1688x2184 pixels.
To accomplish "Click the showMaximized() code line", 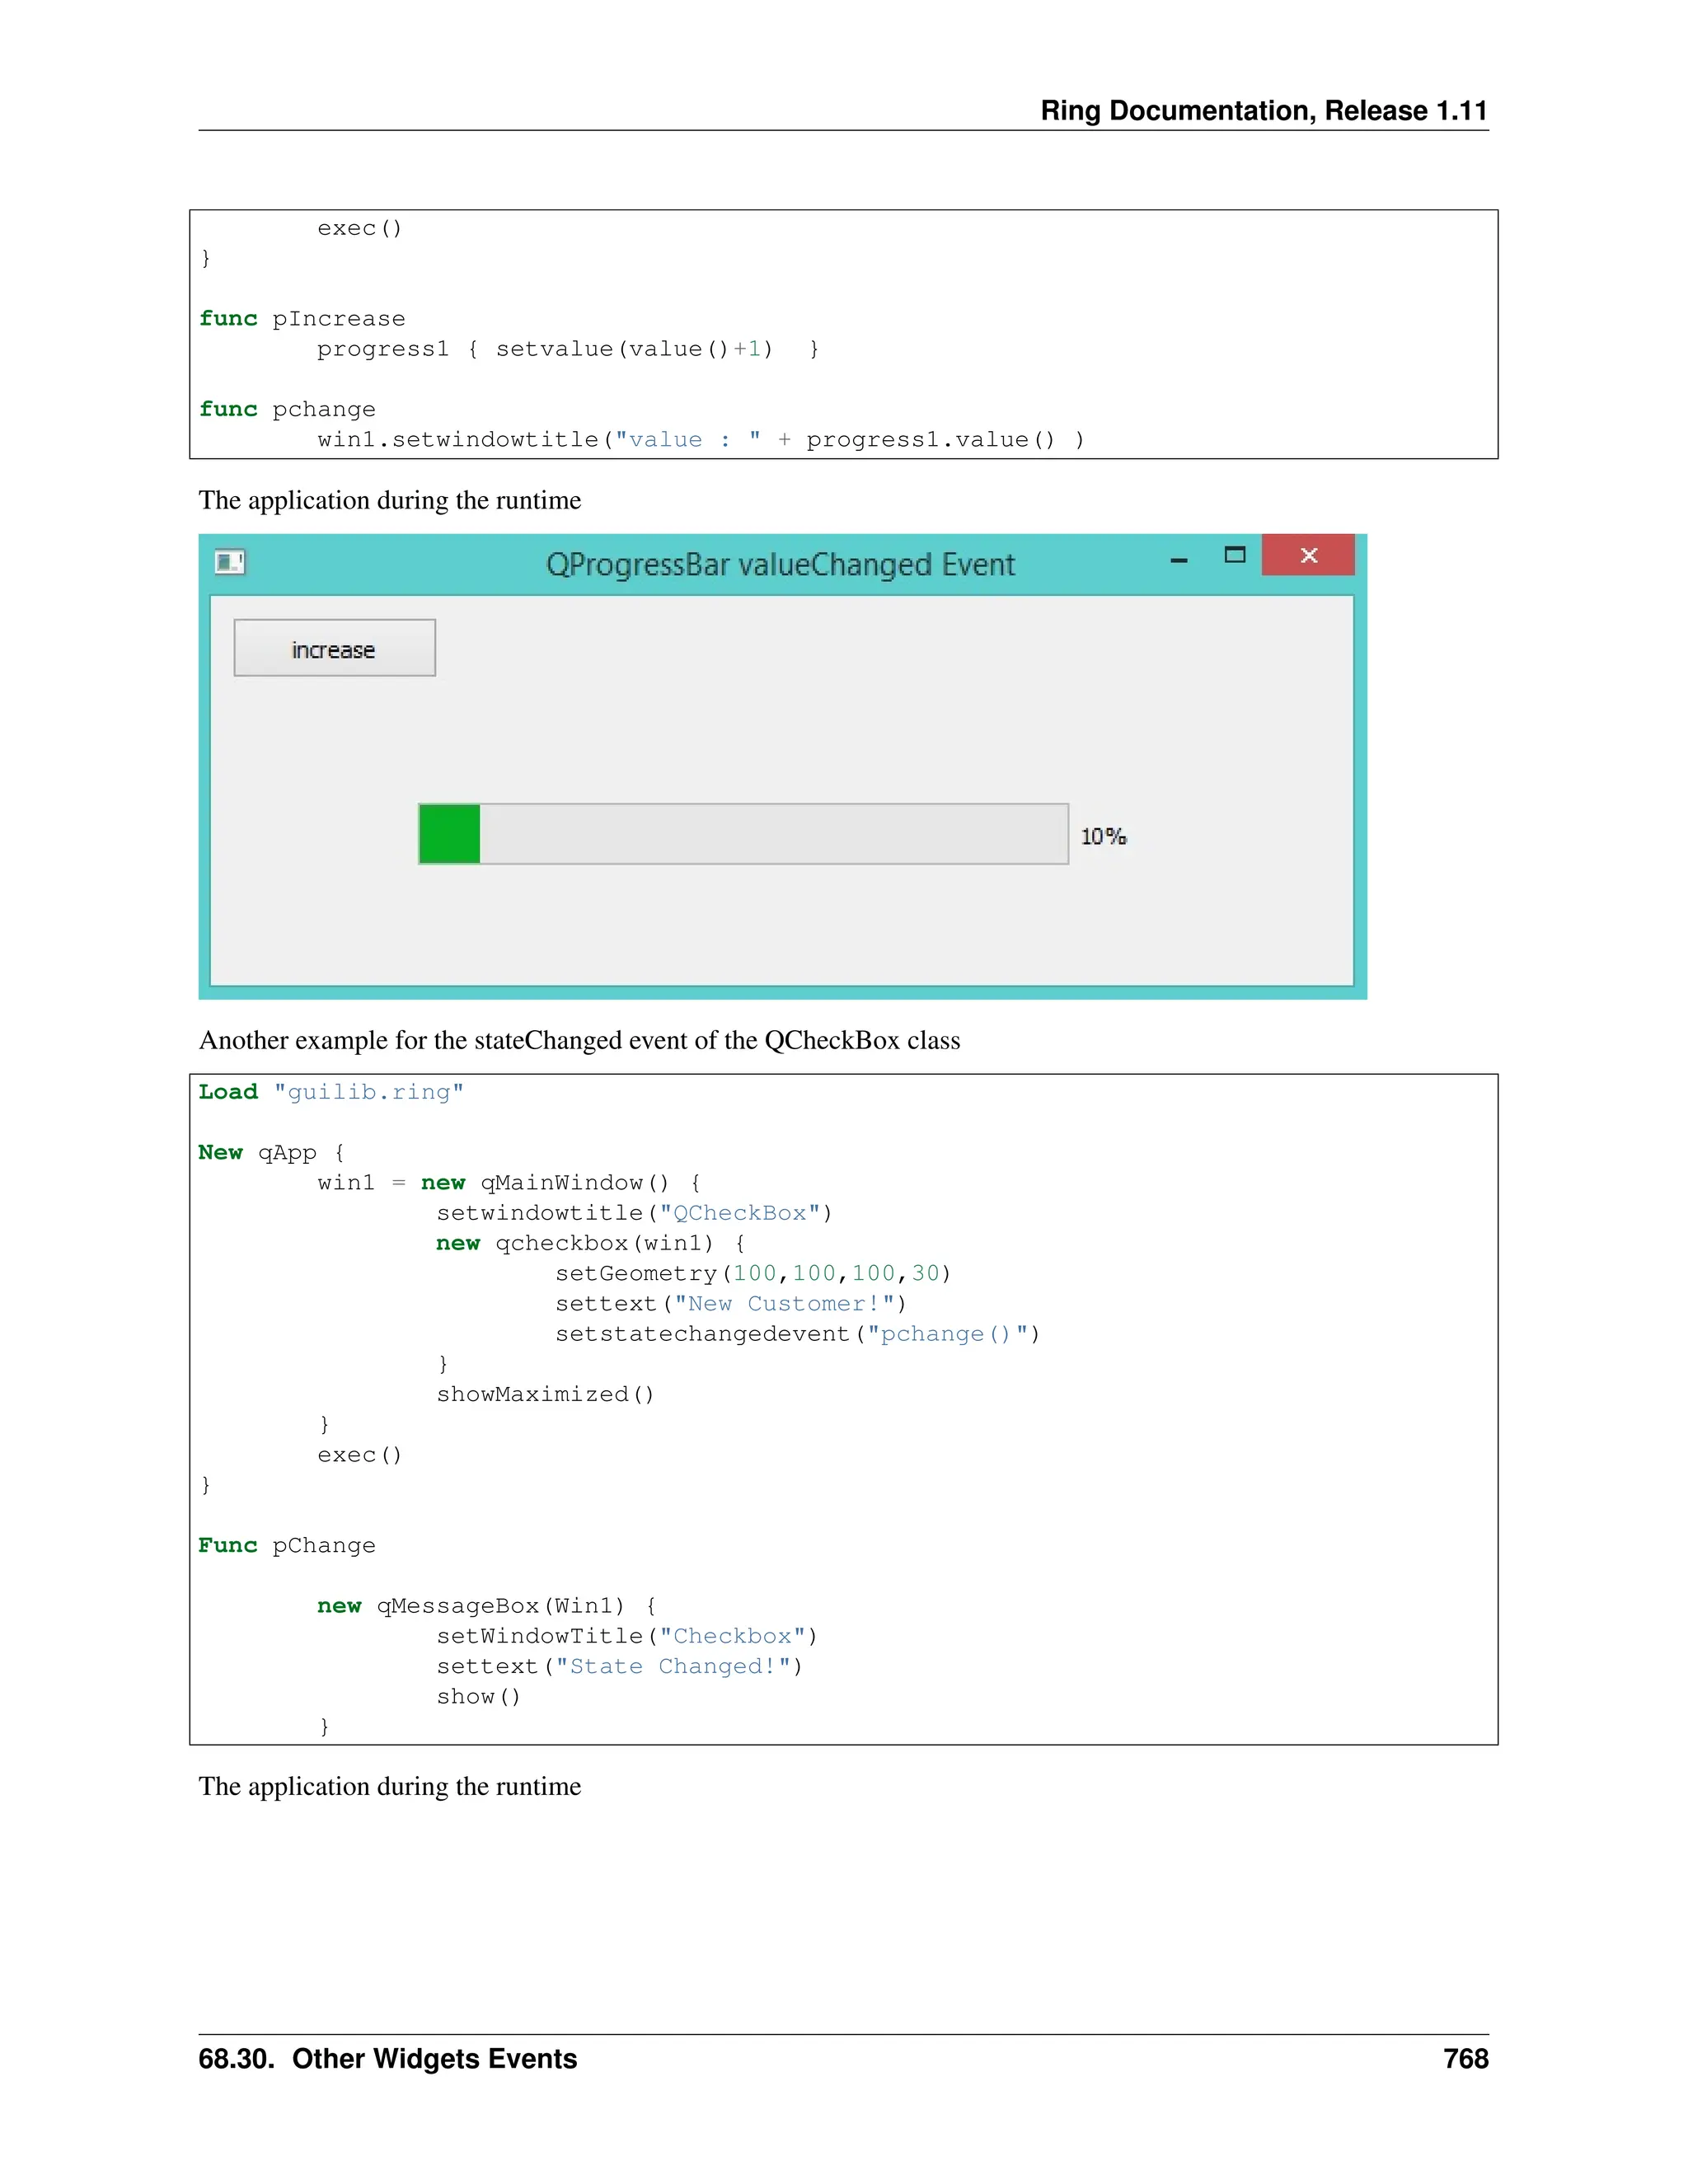I will click(545, 1394).
